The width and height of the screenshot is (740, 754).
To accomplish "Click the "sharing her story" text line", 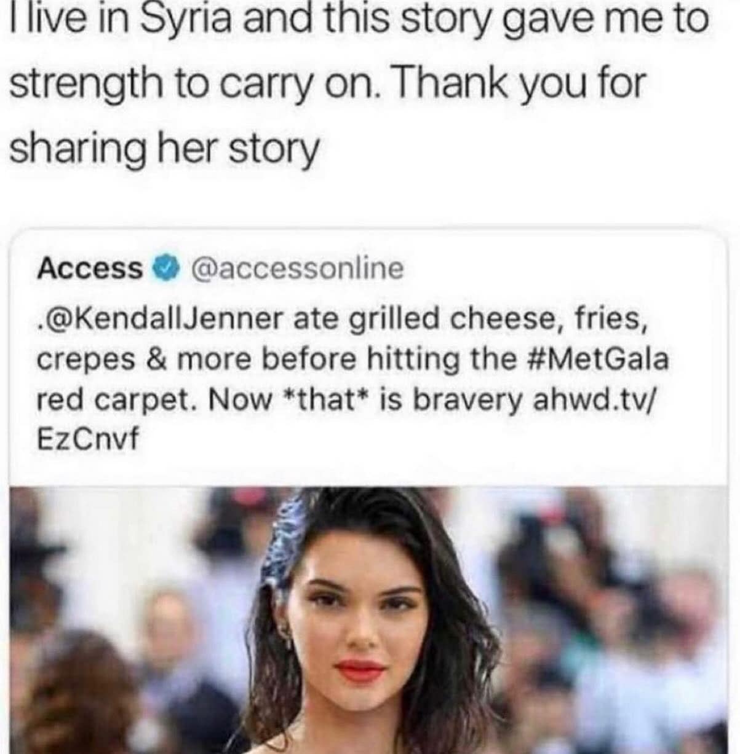I will click(x=165, y=148).
